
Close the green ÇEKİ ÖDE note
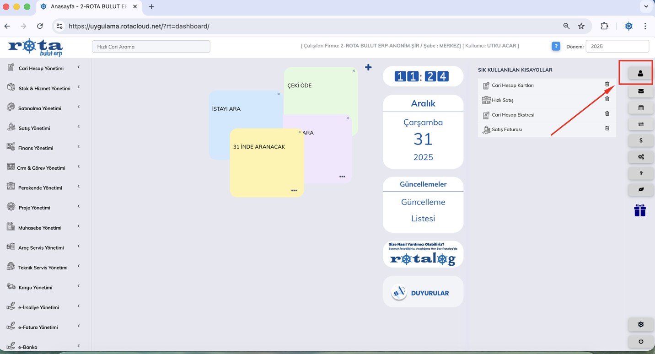pos(354,71)
